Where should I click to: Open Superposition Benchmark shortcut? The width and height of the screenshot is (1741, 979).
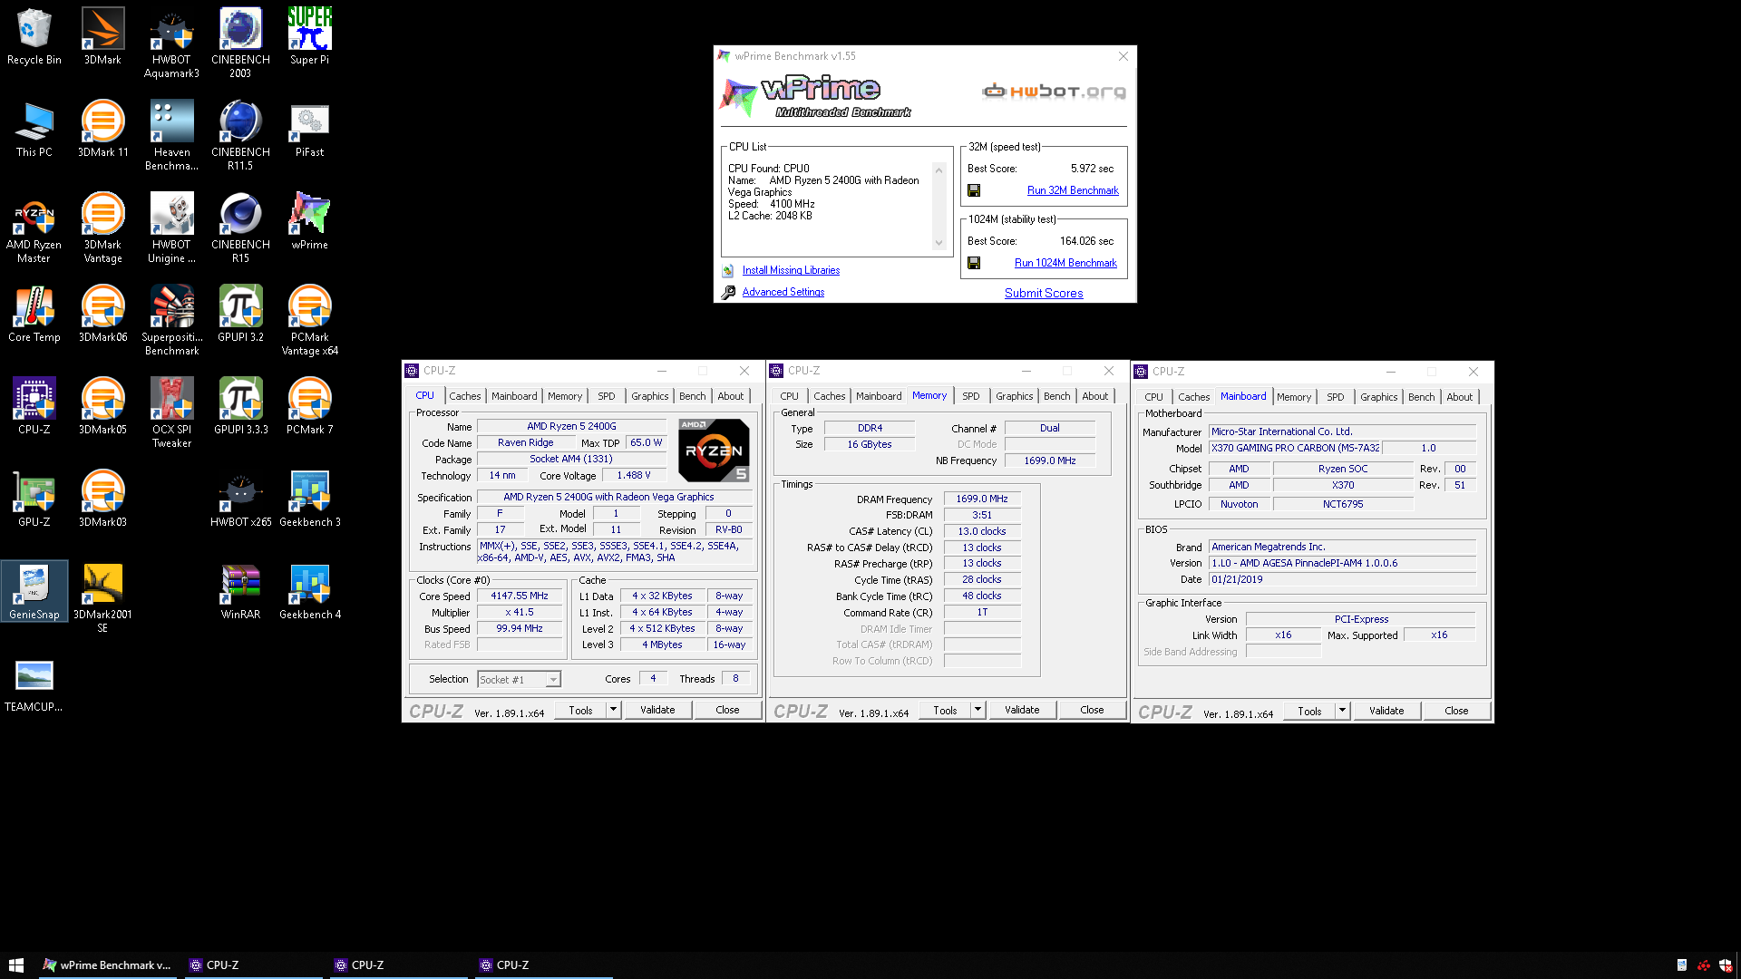171,321
